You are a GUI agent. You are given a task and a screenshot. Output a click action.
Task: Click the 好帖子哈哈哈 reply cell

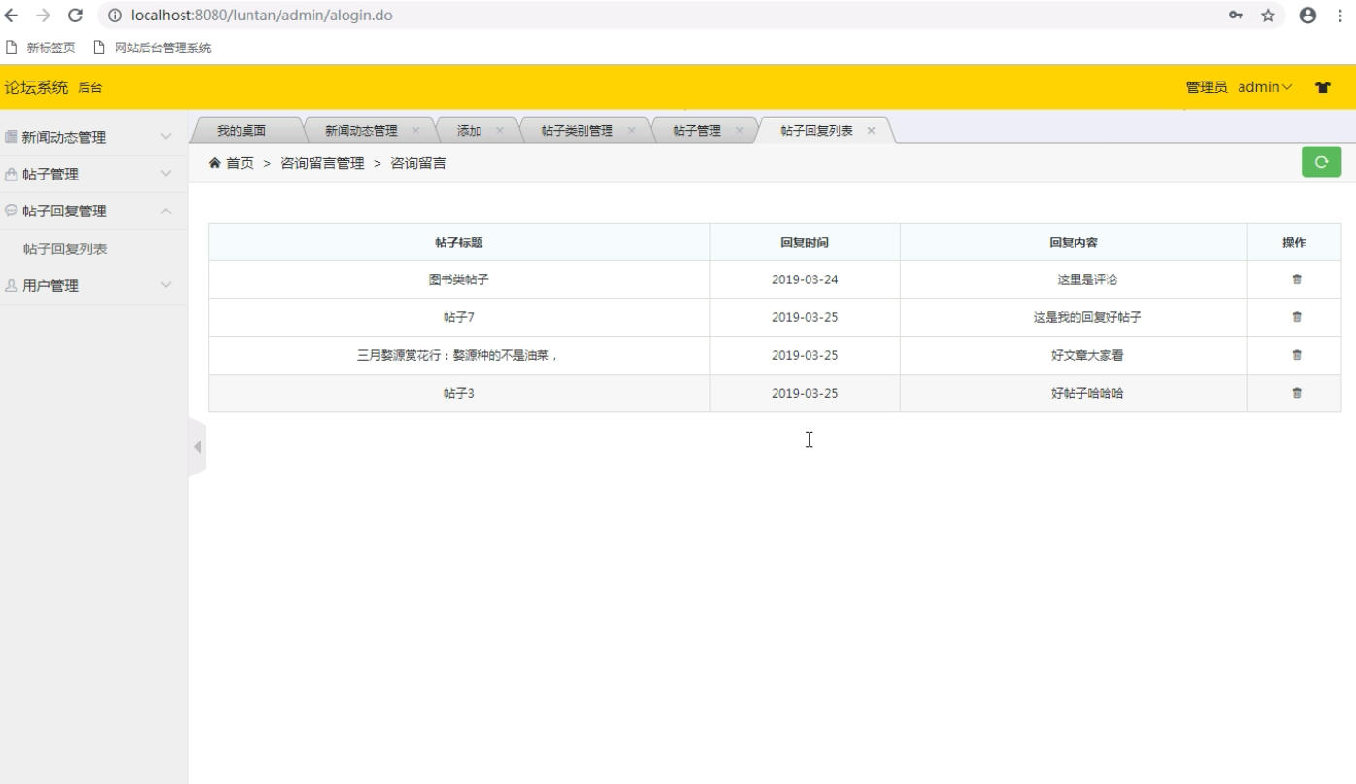(x=1074, y=393)
